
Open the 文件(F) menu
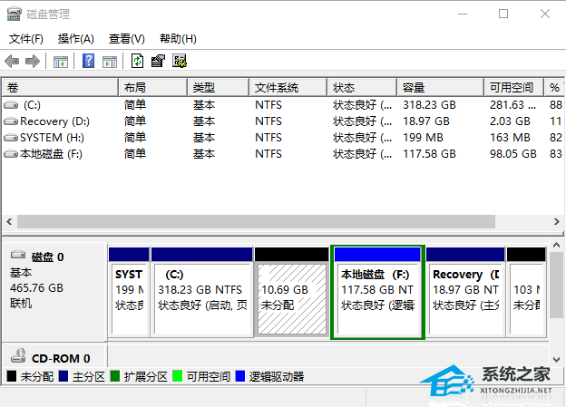(26, 39)
